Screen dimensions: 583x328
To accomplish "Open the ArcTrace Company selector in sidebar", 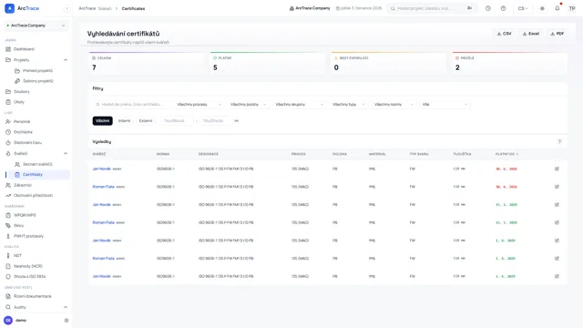I will [x=36, y=26].
